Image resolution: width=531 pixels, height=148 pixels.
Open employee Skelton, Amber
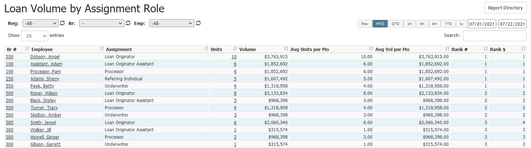click(x=46, y=115)
